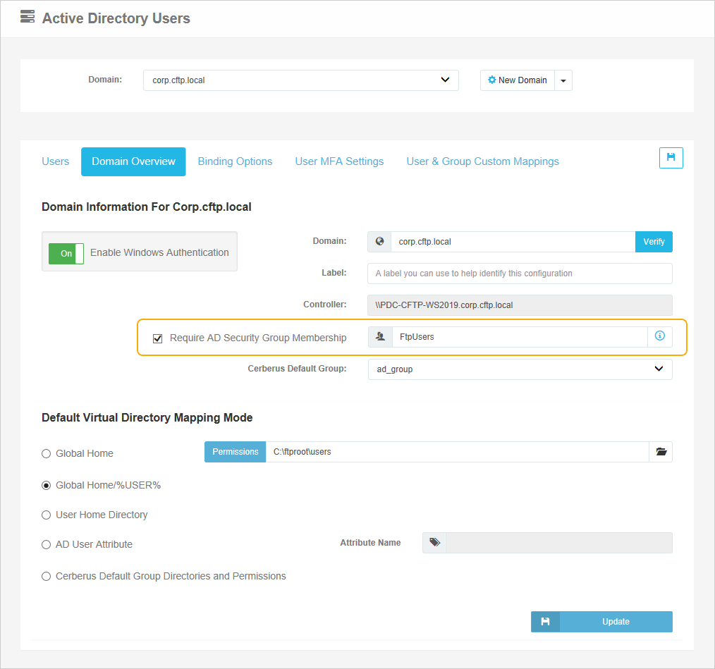The image size is (715, 669).
Task: Open the info icon for security group
Action: pos(659,336)
